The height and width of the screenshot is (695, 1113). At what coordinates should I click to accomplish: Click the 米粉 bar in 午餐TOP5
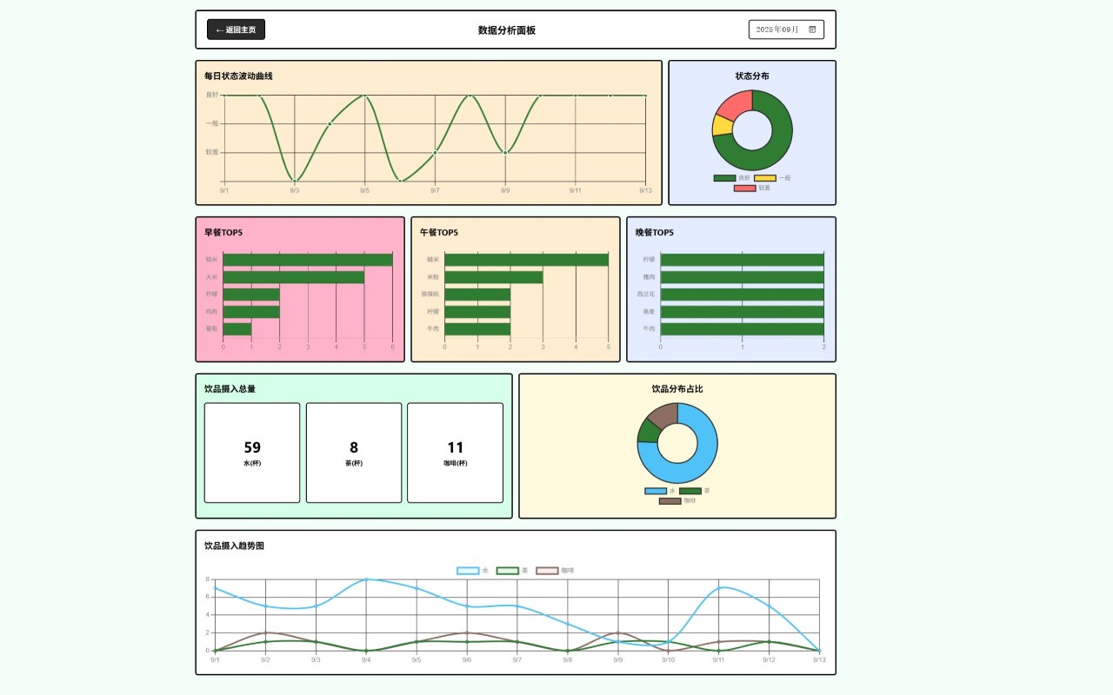494,277
